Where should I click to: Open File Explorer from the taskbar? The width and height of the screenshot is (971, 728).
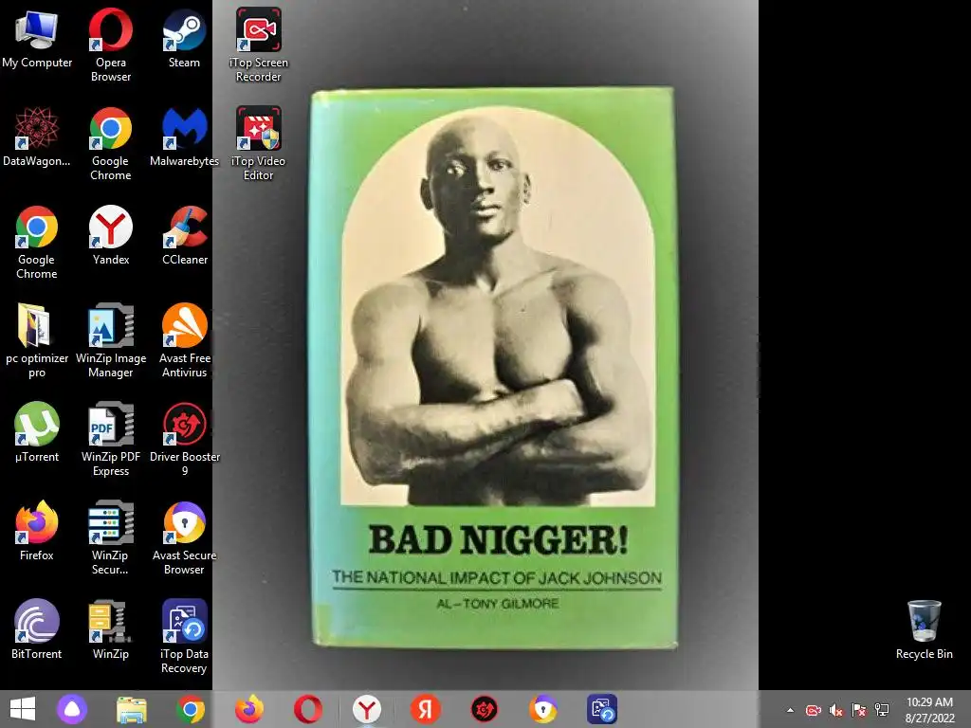[132, 709]
